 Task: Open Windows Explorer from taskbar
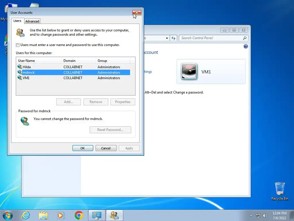click(43, 215)
